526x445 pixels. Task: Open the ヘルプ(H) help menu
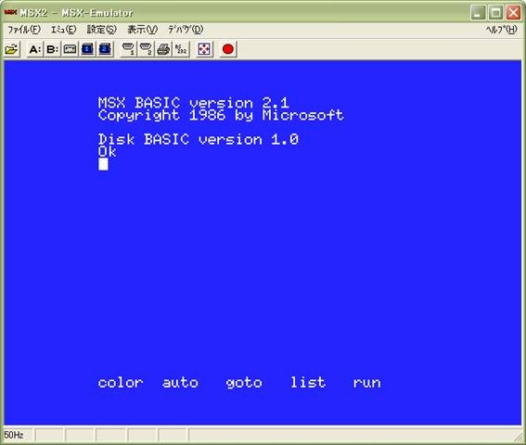point(502,30)
